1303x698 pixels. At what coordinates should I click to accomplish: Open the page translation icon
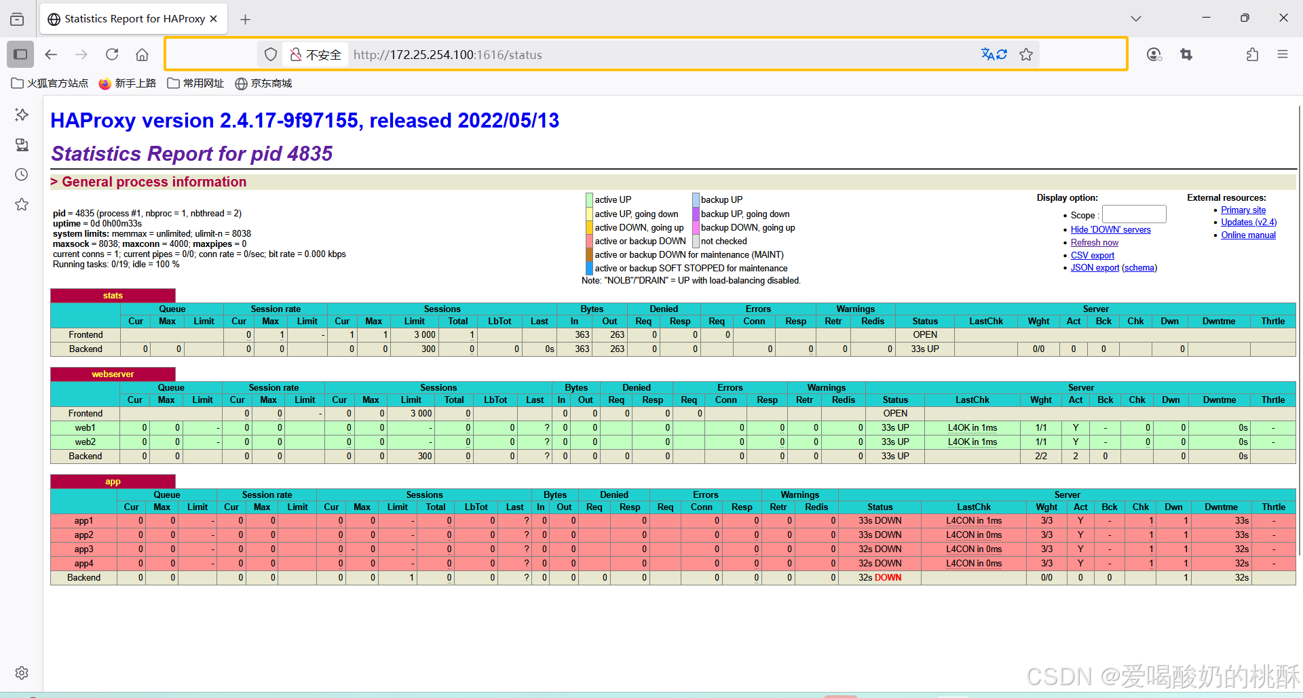pyautogui.click(x=994, y=54)
